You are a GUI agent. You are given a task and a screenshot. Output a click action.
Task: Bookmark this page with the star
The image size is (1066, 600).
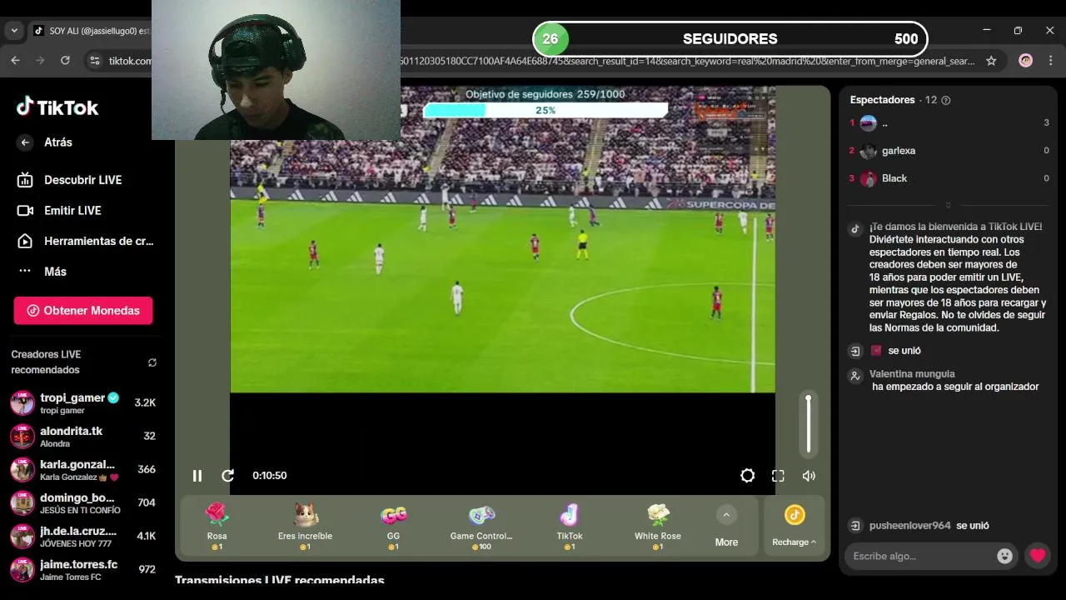point(991,61)
